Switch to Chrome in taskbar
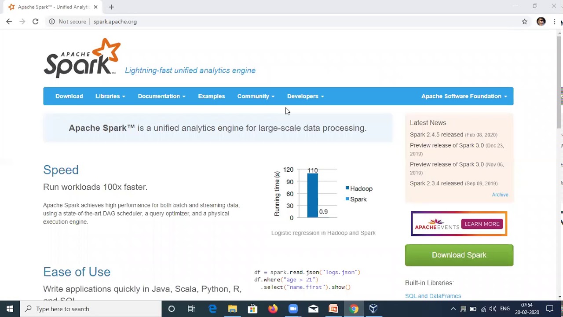Viewport: 563px width, 317px height. pyautogui.click(x=354, y=309)
